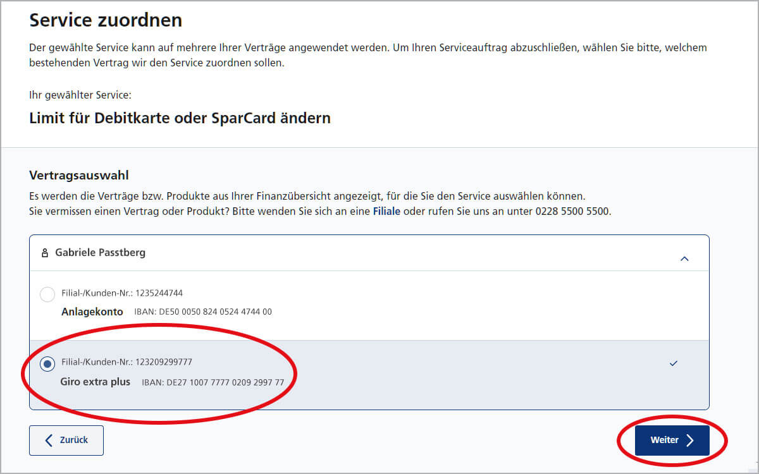Deselect the currently chosen Giro account option
The image size is (759, 474).
(x=47, y=363)
